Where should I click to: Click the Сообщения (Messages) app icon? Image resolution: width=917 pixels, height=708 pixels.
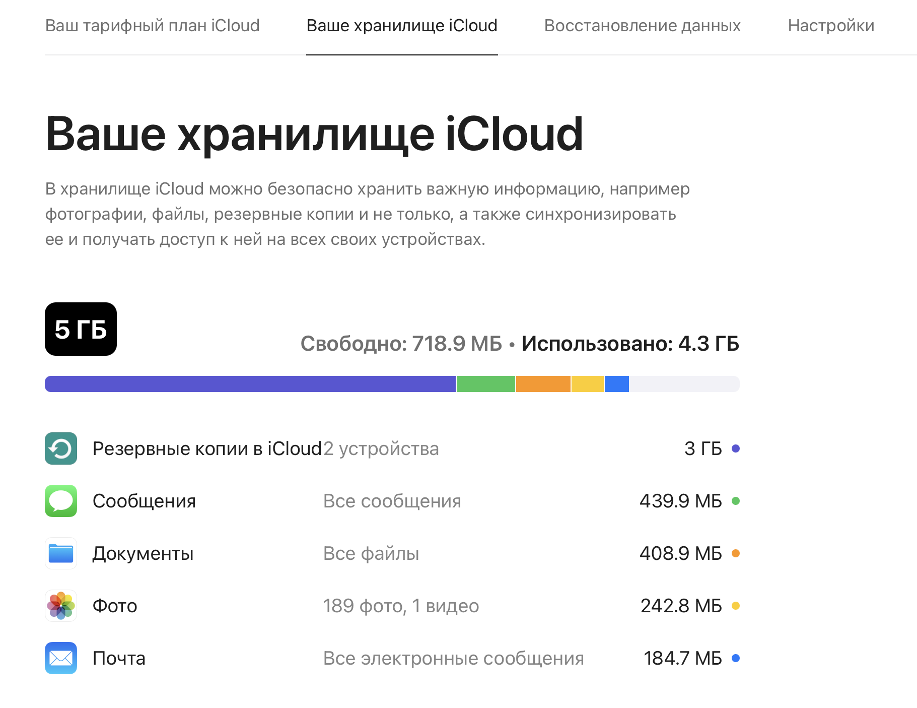(61, 500)
